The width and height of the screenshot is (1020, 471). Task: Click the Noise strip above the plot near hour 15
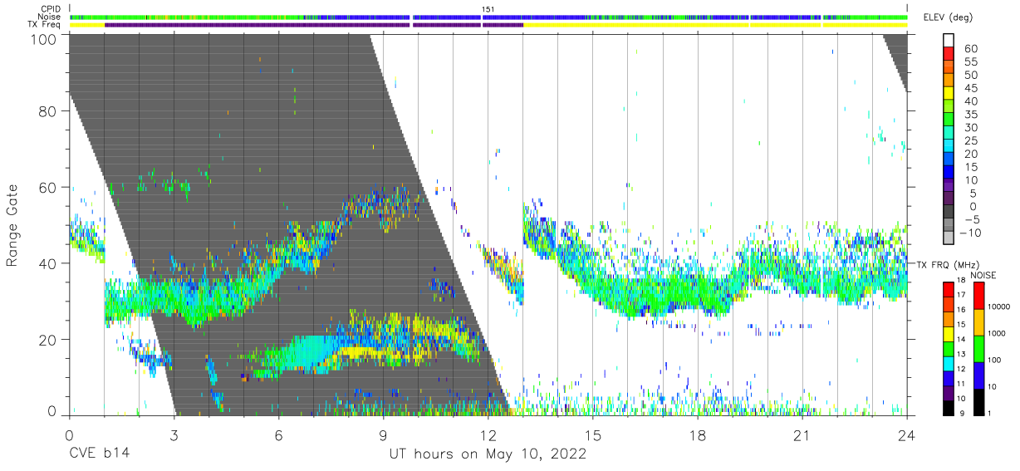coord(593,17)
